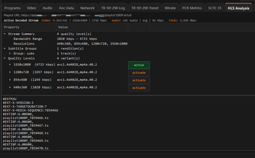The height and width of the screenshot is (158, 255).
Task: Expand the 854x480 variant row
Action: (x=10, y=80)
